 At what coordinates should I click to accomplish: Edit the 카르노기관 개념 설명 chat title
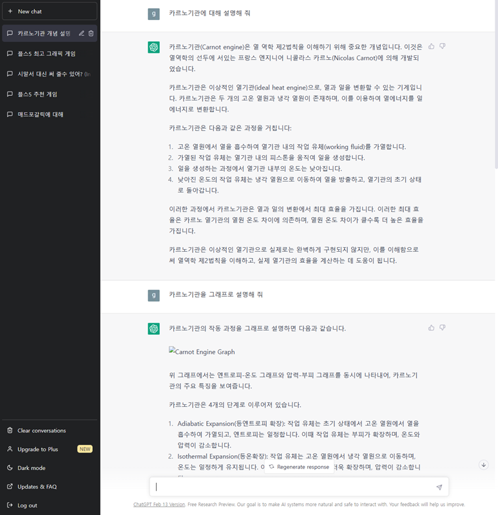(82, 33)
